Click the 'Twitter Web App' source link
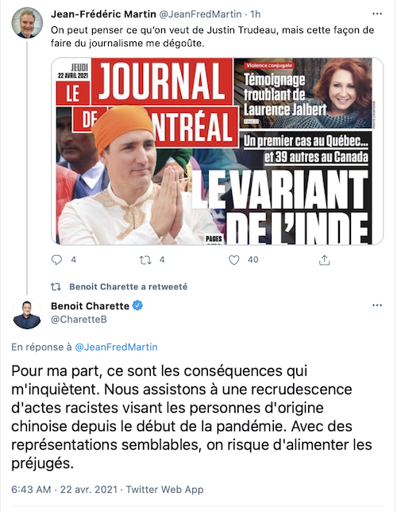 tap(164, 490)
